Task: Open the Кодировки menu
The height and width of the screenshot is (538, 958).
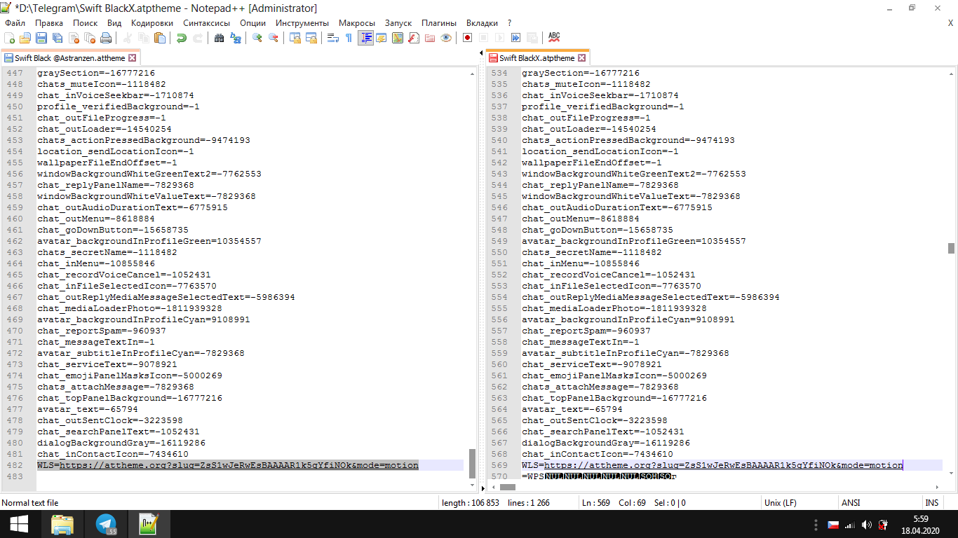Action: click(x=152, y=23)
